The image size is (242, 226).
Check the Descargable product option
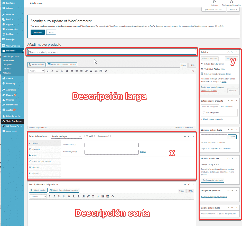109,136
